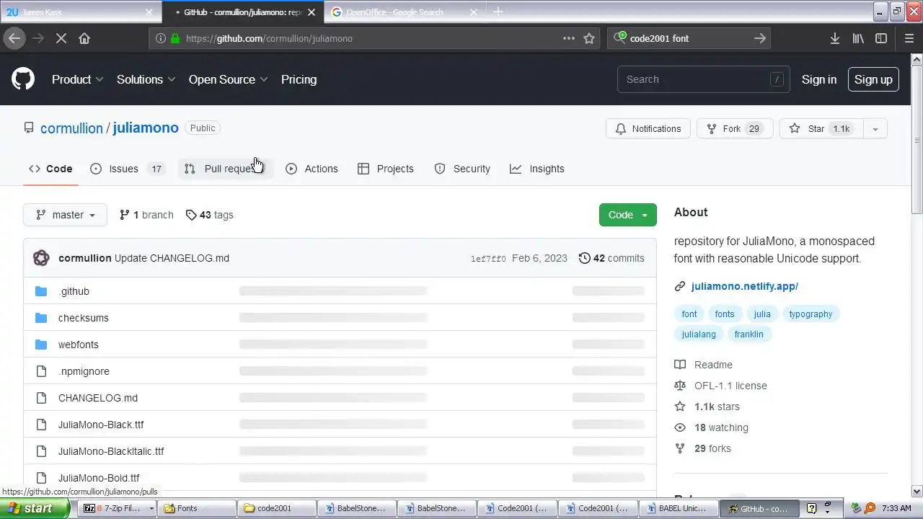Open the Pricing link
The height and width of the screenshot is (519, 923).
point(299,79)
